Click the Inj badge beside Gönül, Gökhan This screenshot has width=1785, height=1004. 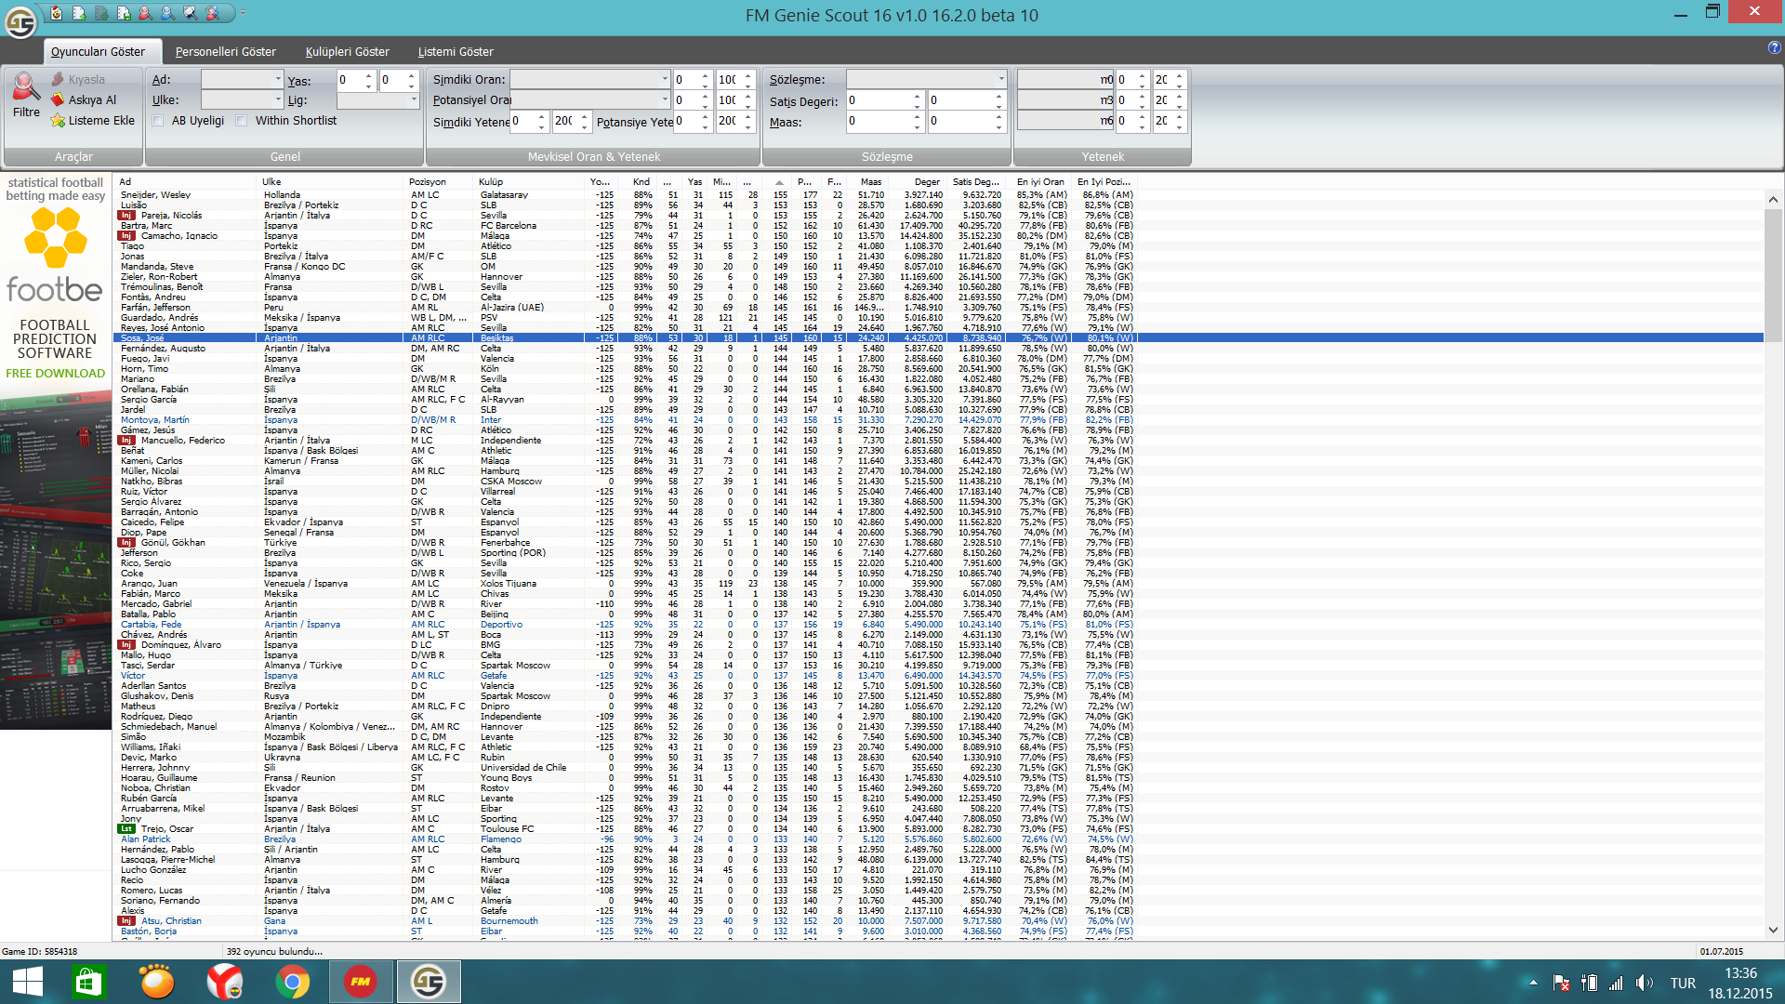coord(126,543)
